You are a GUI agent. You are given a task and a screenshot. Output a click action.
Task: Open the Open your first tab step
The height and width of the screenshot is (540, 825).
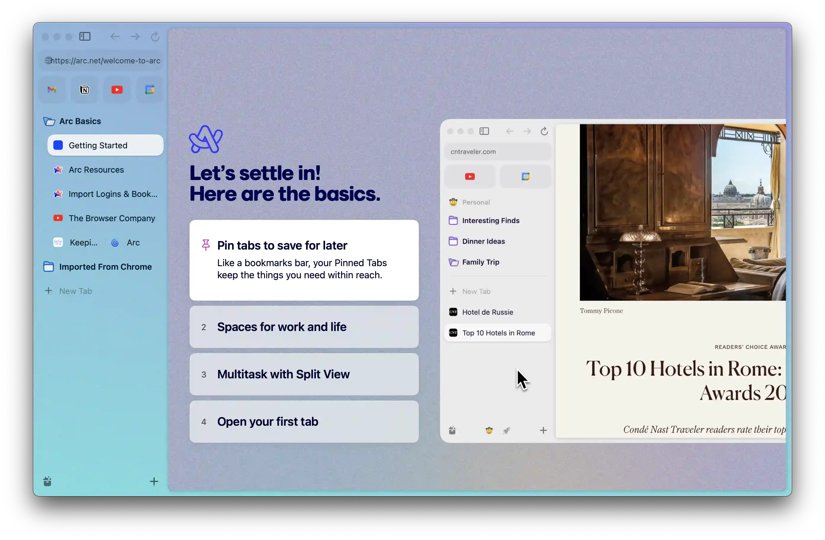coord(304,422)
